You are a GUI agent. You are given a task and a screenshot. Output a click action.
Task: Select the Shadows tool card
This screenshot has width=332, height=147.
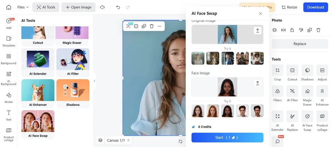pos(73,93)
